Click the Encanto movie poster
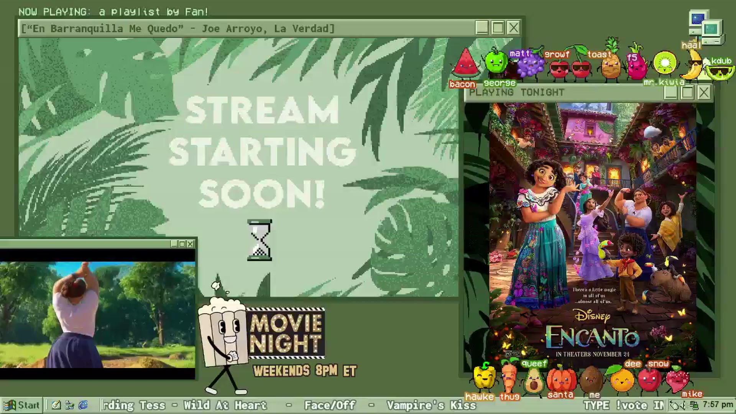The width and height of the screenshot is (736, 414). click(x=593, y=237)
